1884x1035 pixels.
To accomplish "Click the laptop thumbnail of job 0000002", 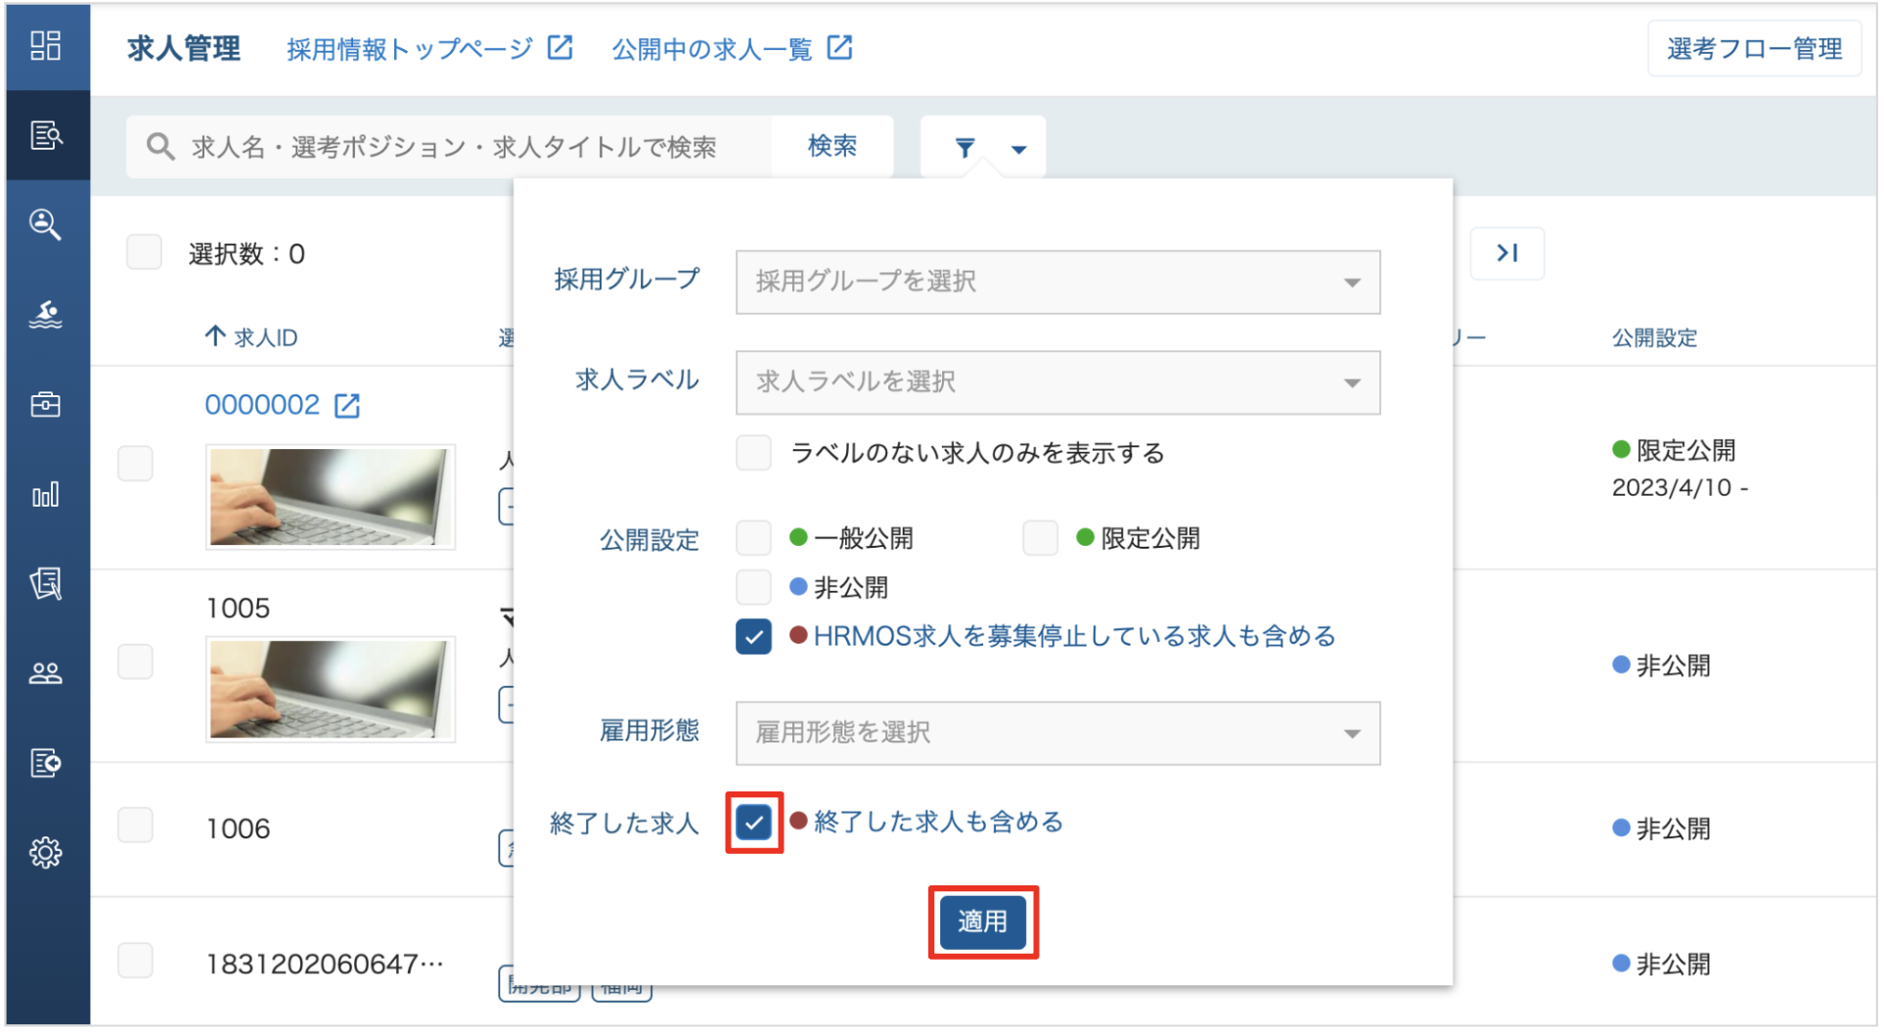I will point(332,498).
